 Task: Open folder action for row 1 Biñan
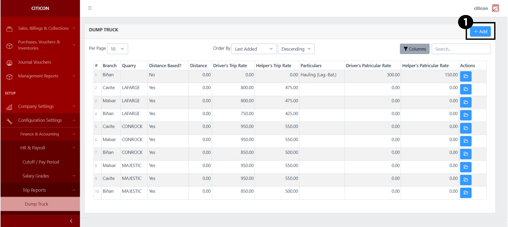pos(466,76)
